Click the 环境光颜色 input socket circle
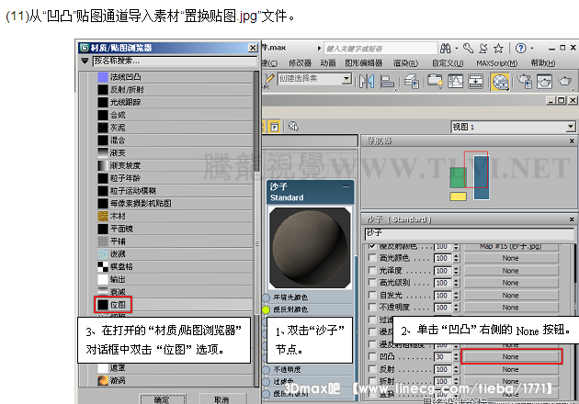This screenshot has width=579, height=404. click(x=266, y=297)
